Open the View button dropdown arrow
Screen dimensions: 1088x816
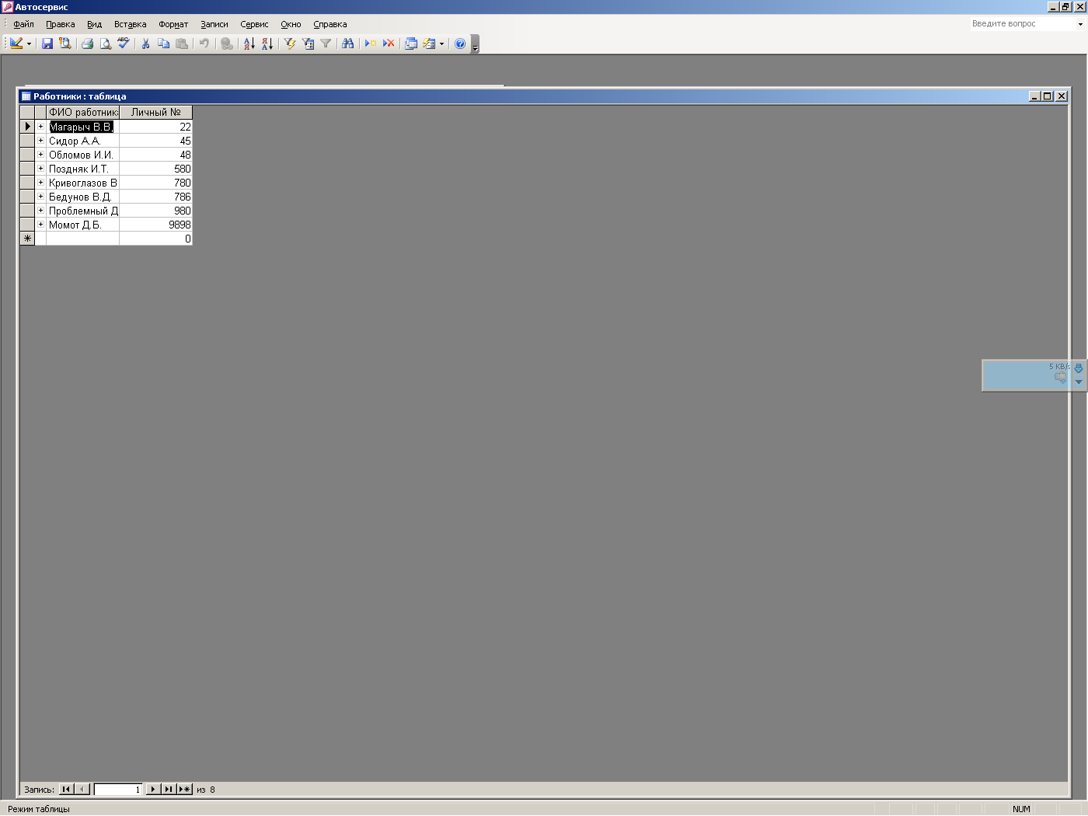(x=30, y=44)
